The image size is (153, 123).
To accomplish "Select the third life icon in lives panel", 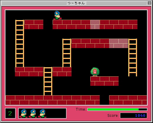I will point(42,113).
